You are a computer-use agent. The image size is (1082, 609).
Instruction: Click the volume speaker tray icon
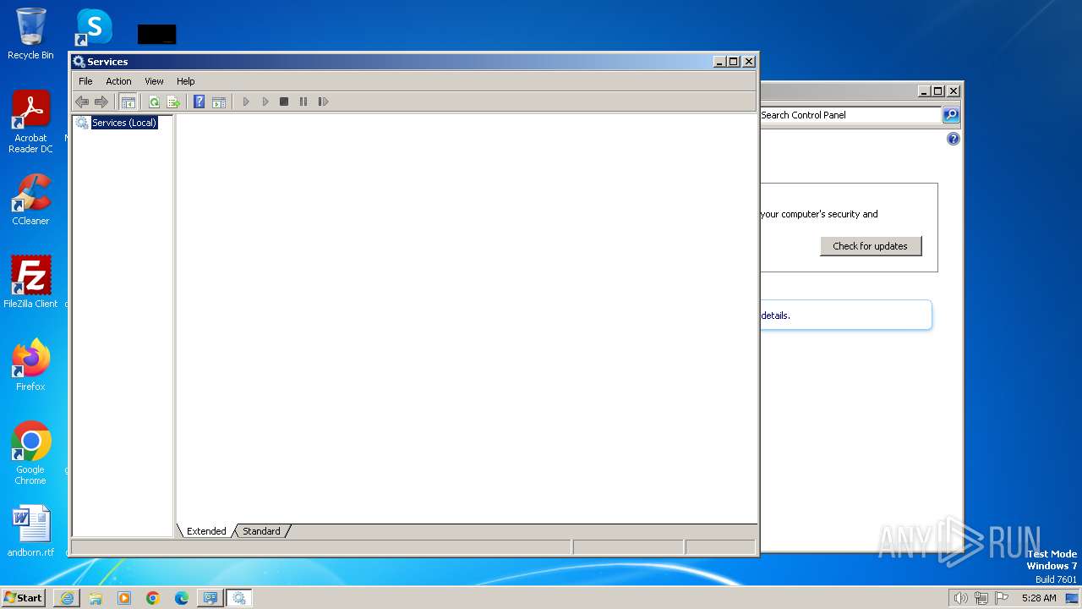point(960,598)
